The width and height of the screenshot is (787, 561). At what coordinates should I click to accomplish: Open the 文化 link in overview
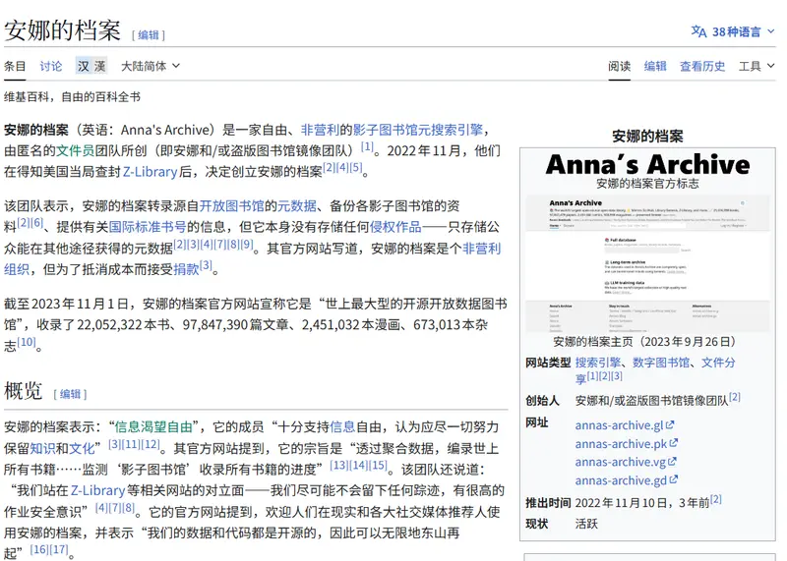click(x=82, y=448)
